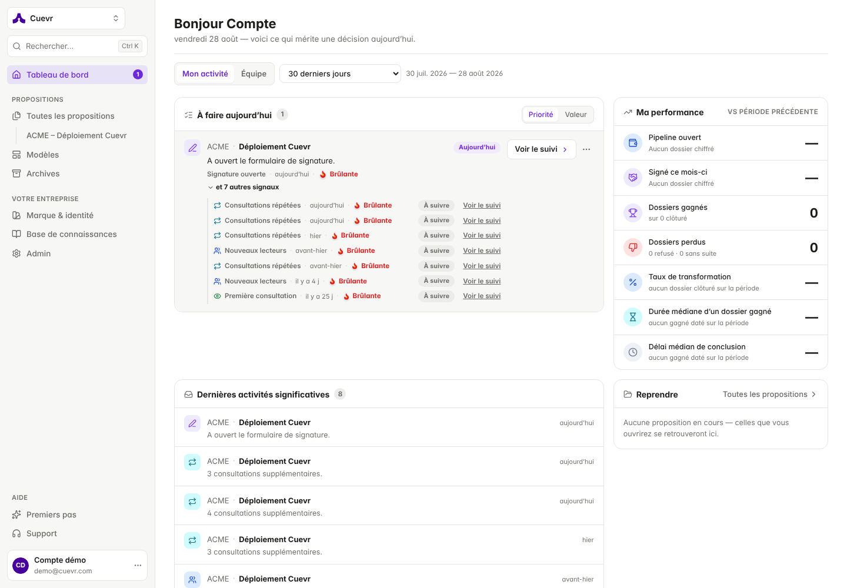Click the pen icon in the today's task row
The width and height of the screenshot is (847, 588).
192,148
